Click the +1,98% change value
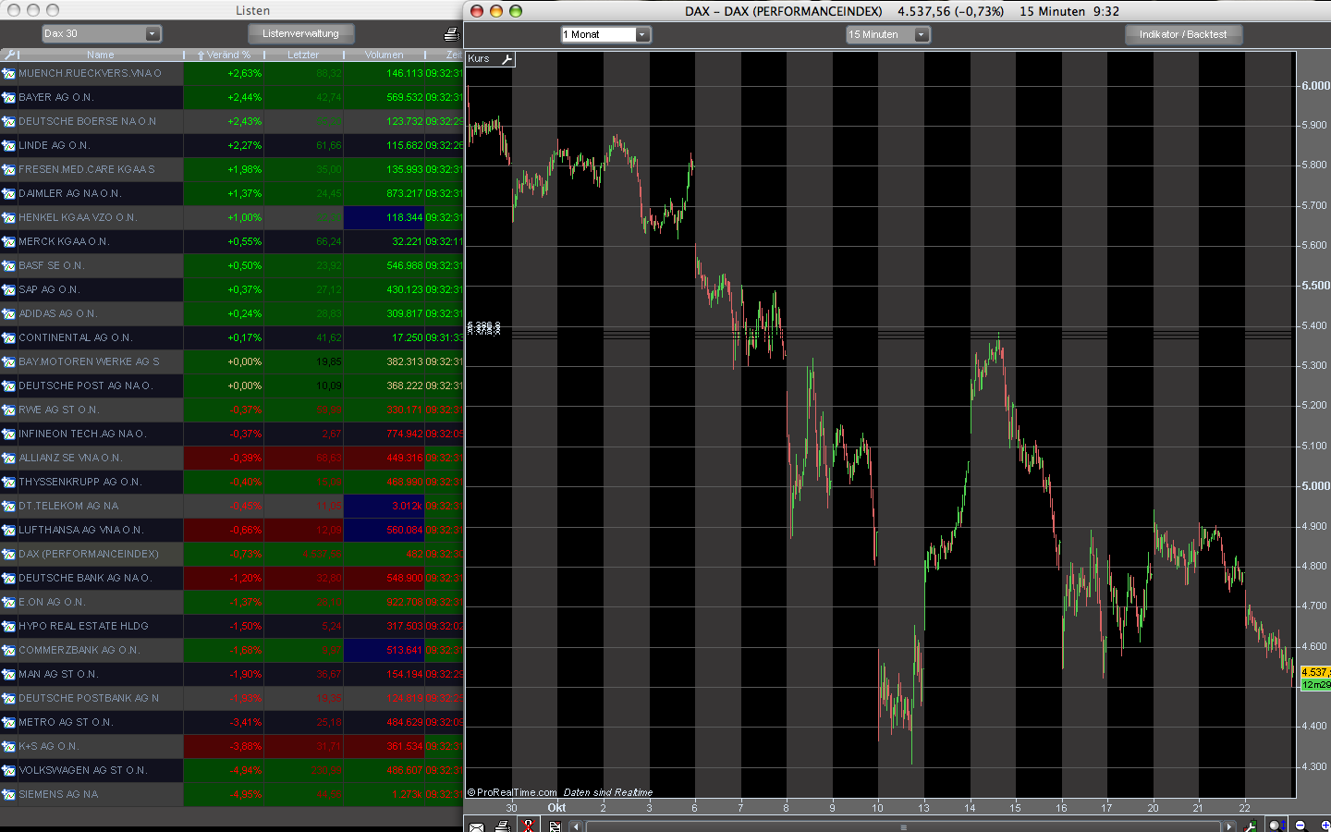Screen dimensions: 1331x832 coord(245,169)
